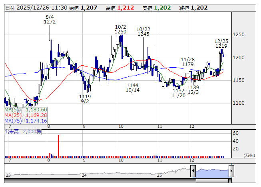The width and height of the screenshot is (261, 187).
Task: Click the right range slider handle arrow
Action: pyautogui.click(x=231, y=171)
